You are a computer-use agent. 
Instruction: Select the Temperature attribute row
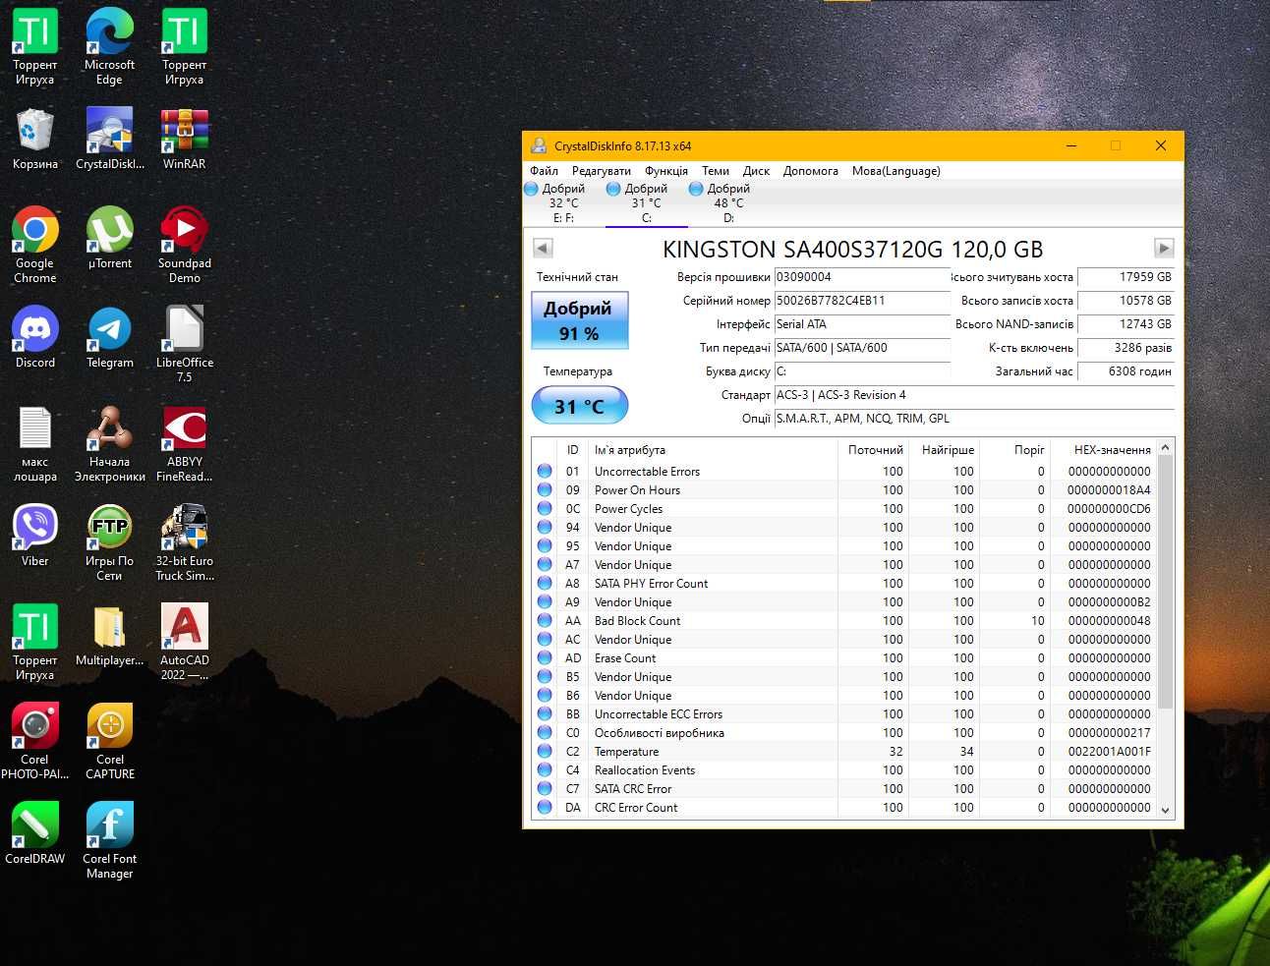pyautogui.click(x=844, y=752)
